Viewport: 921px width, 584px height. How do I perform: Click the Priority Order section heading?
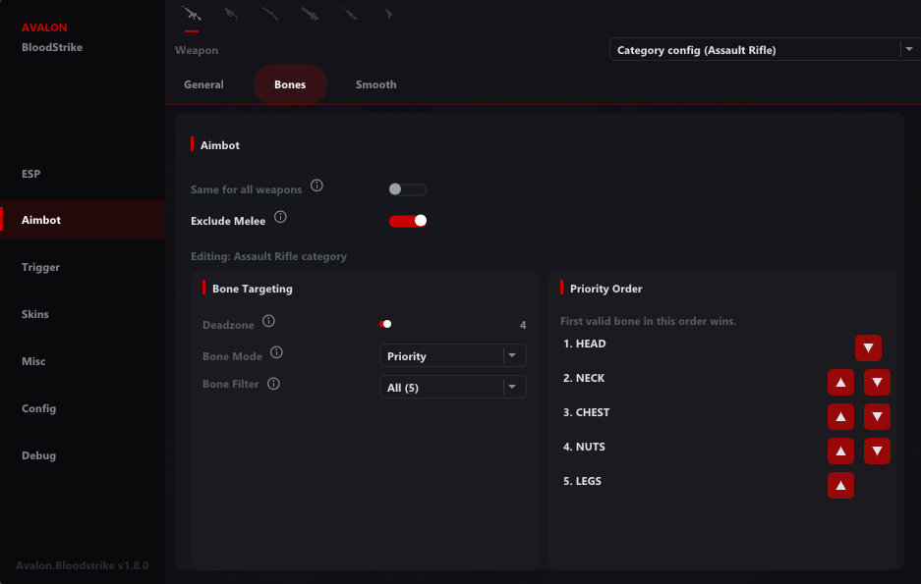[606, 289]
